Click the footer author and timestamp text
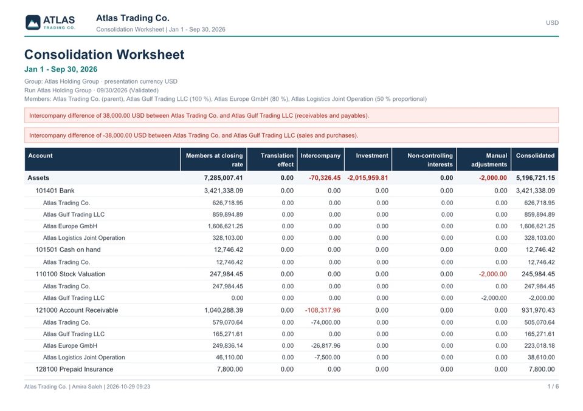Screen dimensions: 583x411 point(87,387)
